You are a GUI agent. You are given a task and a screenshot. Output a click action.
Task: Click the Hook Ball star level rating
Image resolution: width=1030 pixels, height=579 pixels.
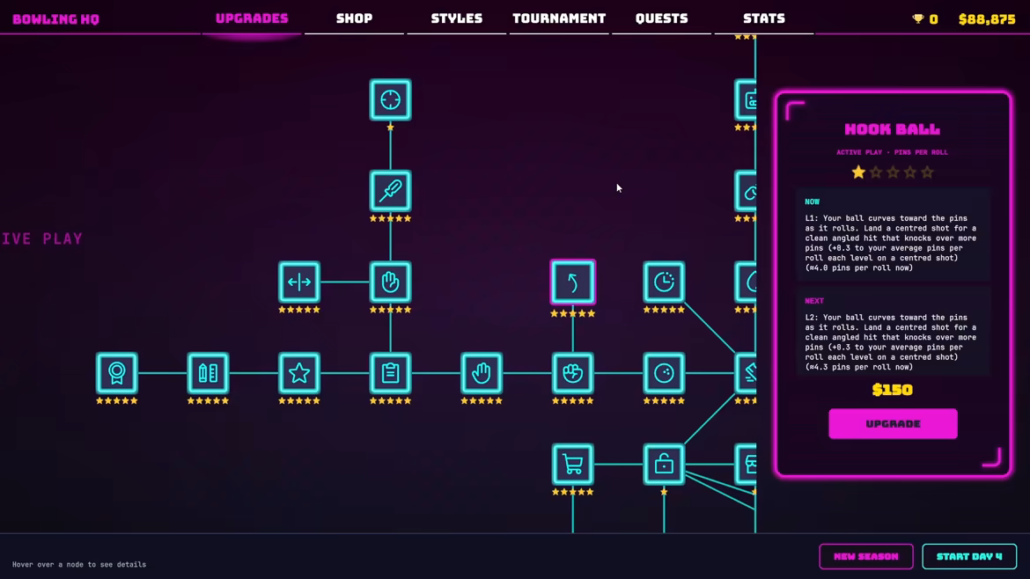point(892,172)
